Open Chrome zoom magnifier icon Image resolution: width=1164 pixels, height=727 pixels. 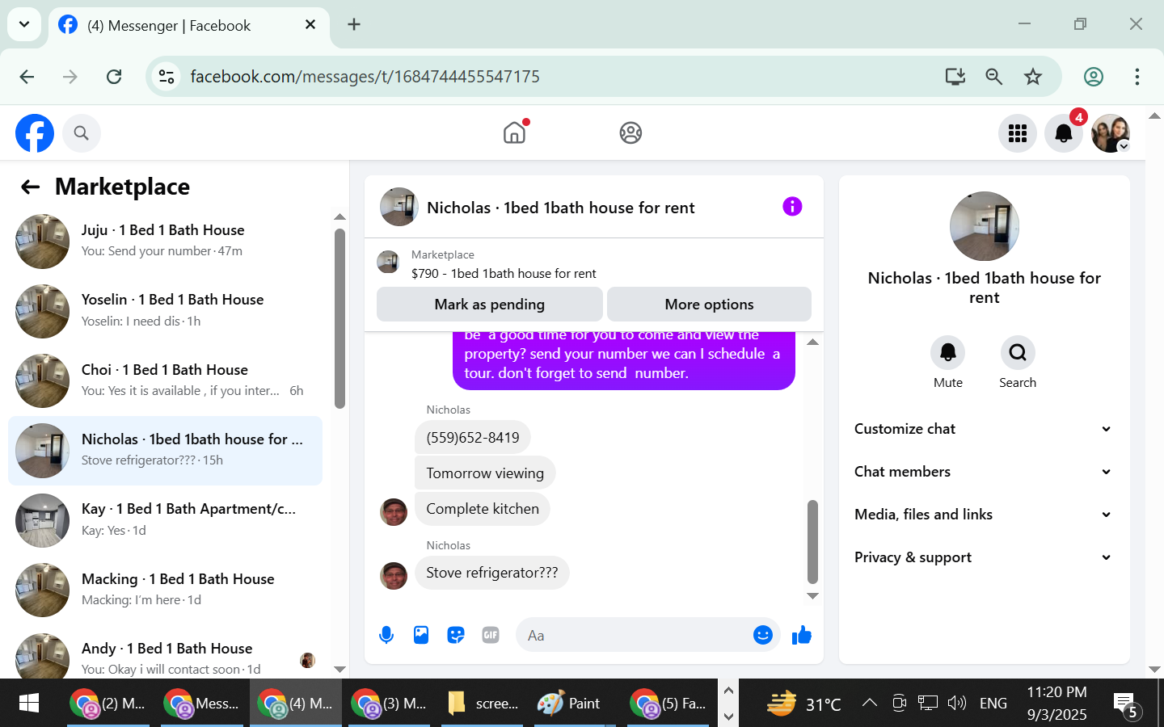(x=994, y=77)
